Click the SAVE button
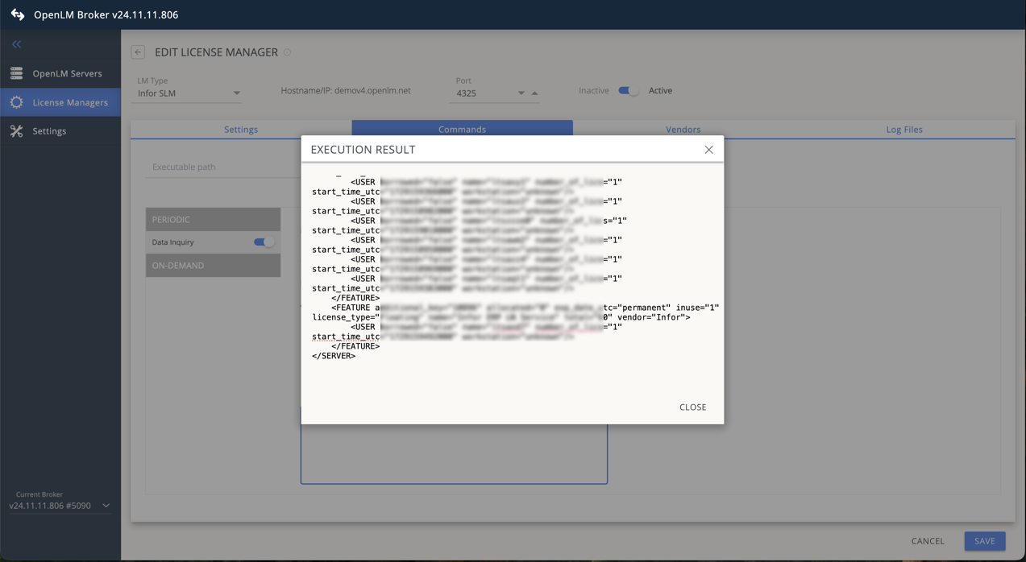This screenshot has width=1026, height=562. coord(984,541)
